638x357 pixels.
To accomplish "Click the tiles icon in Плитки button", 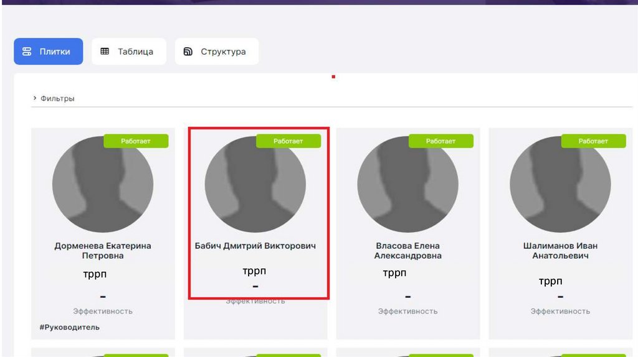I will pyautogui.click(x=27, y=52).
